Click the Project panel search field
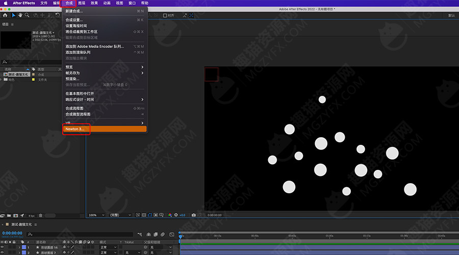This screenshot has height=255, width=459. tap(31, 62)
